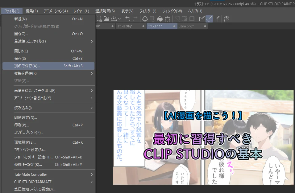Viewport: 295px width, 193px height.
Task: Expand the 複製を保存(R) submenu
Action: pos(48,73)
